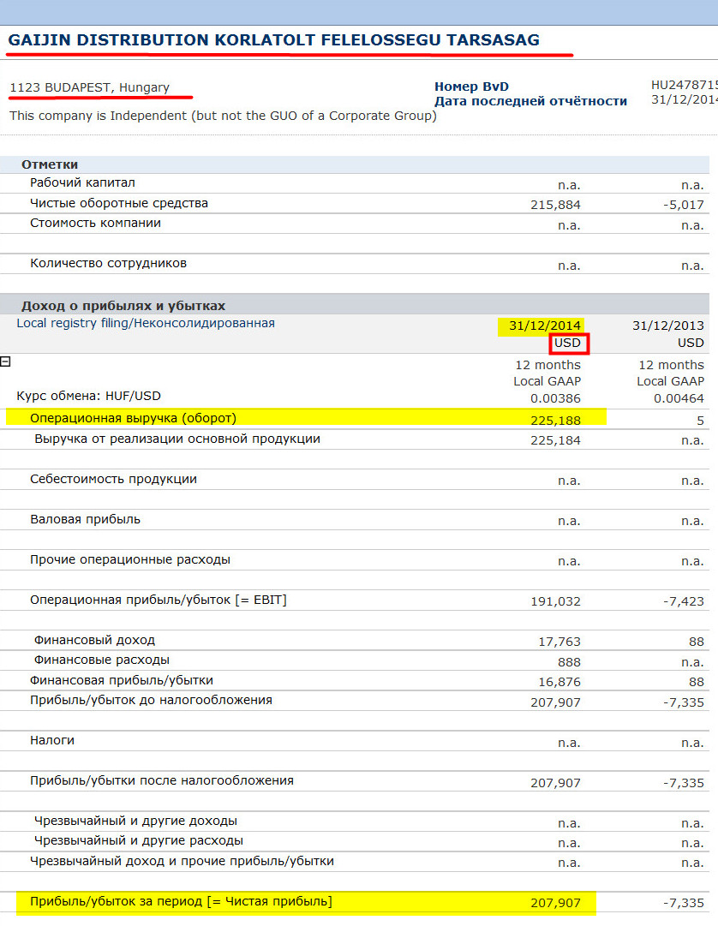Select net current assets value -5,017
The width and height of the screenshot is (718, 926).
pyautogui.click(x=683, y=205)
